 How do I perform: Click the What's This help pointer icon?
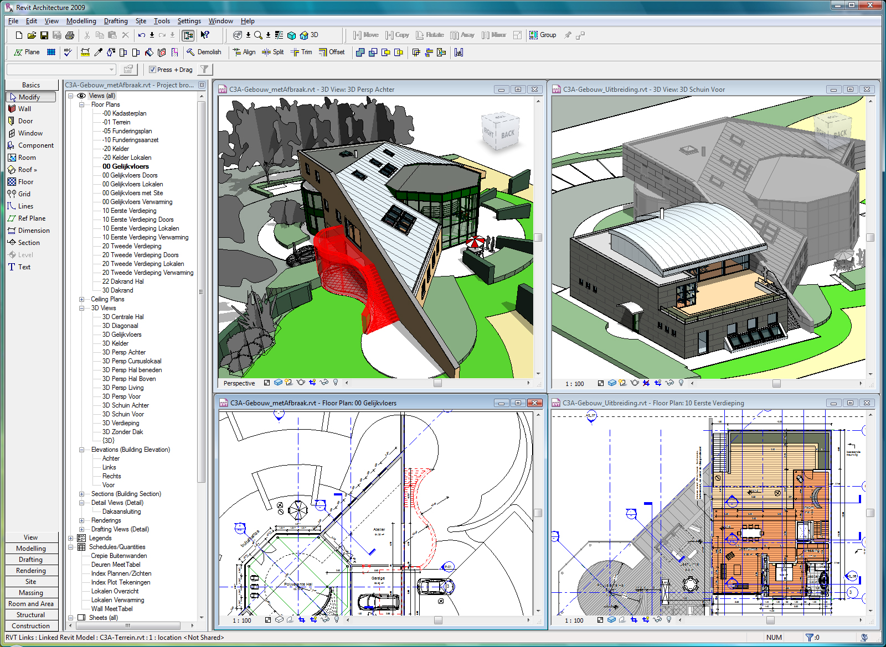click(x=205, y=35)
